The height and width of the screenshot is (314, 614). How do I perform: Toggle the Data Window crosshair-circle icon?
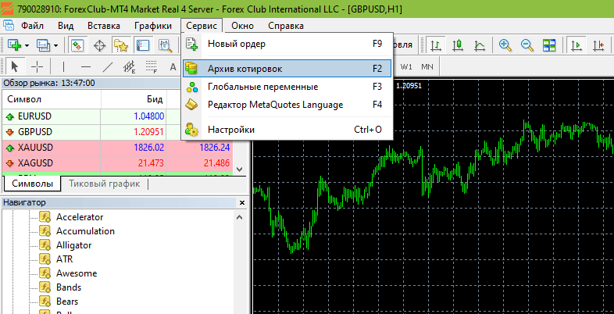point(100,46)
